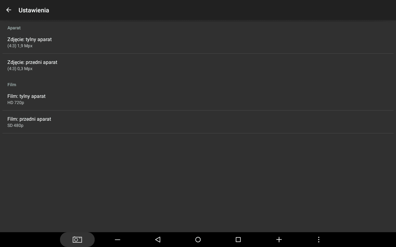
Task: Select the SD 480p value text
Action: pyautogui.click(x=15, y=125)
